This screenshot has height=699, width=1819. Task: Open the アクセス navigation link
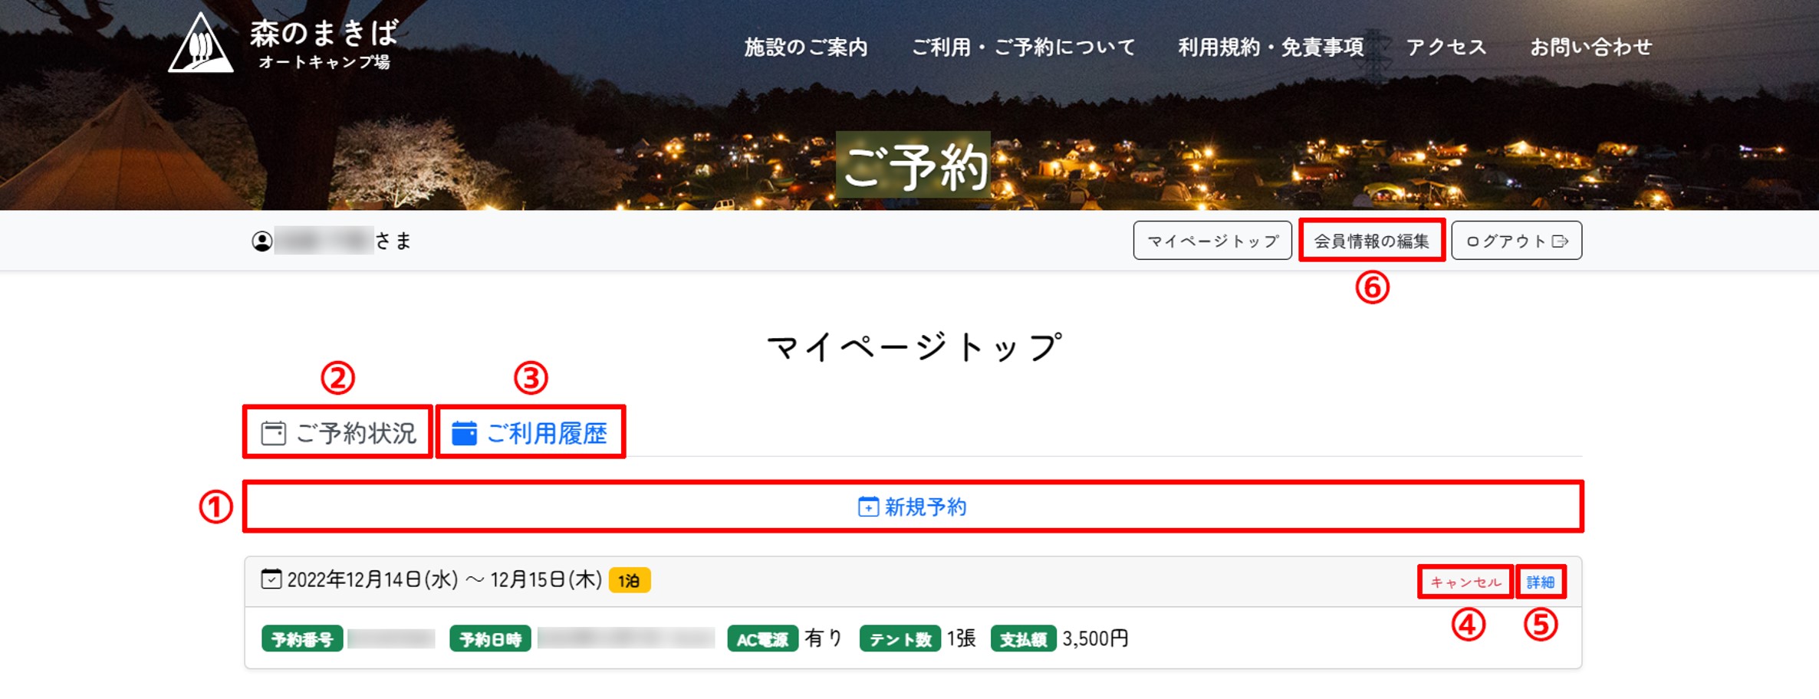click(1446, 48)
